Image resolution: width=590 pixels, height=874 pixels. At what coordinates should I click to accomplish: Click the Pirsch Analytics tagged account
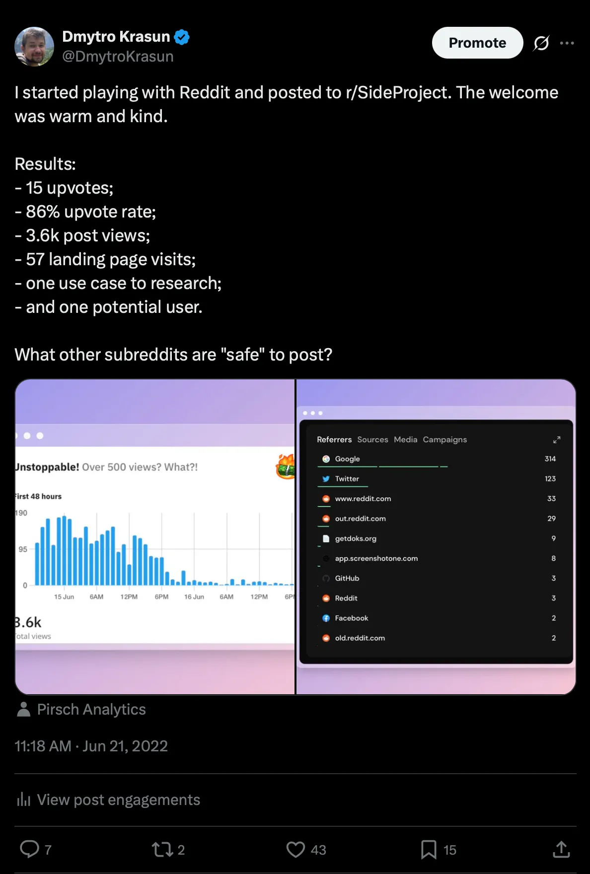91,709
